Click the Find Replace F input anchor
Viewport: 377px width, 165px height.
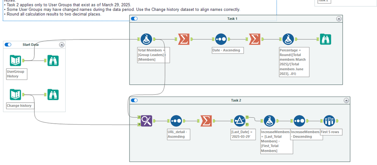139,117
